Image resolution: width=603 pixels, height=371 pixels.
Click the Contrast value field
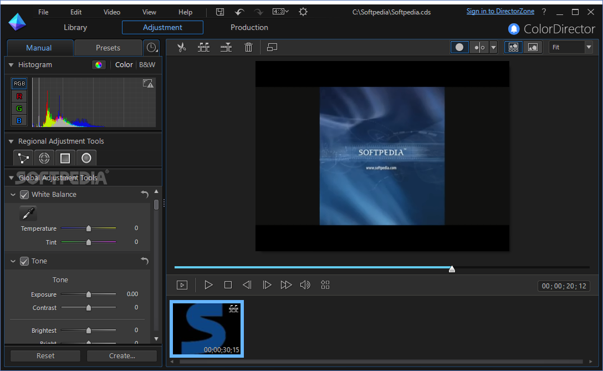136,307
